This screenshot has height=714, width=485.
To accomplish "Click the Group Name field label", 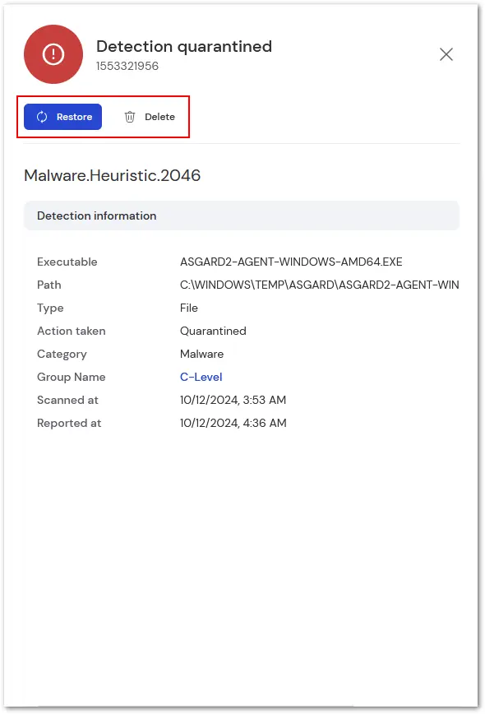I will (72, 377).
